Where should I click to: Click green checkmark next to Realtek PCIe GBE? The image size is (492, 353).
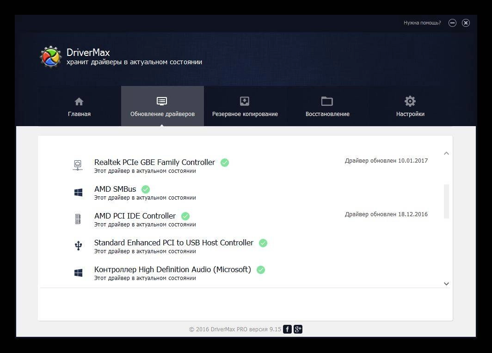[225, 162]
